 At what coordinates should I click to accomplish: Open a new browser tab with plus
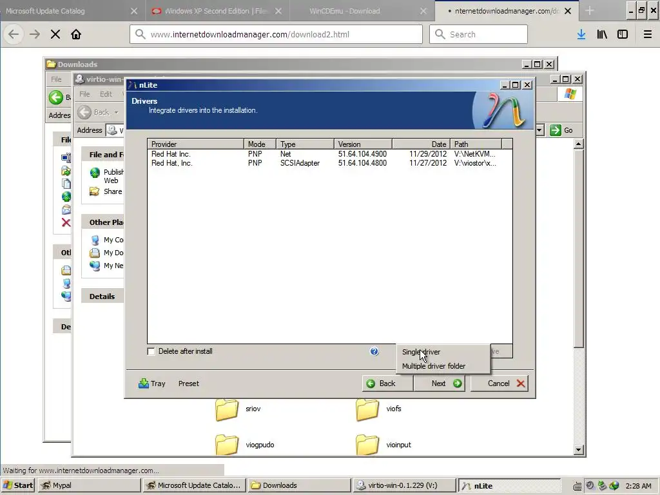pos(590,11)
